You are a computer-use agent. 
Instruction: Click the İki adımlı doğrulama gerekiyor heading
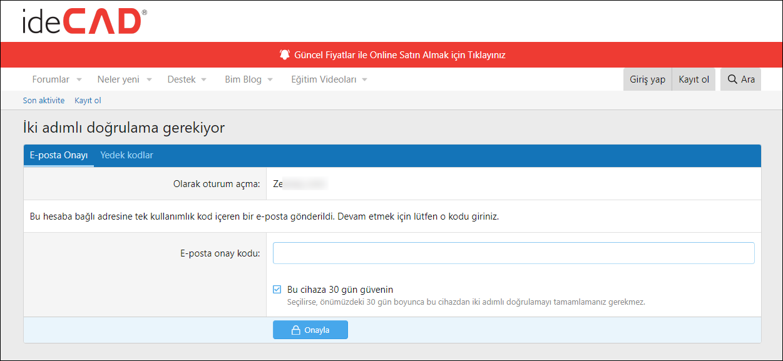point(124,128)
